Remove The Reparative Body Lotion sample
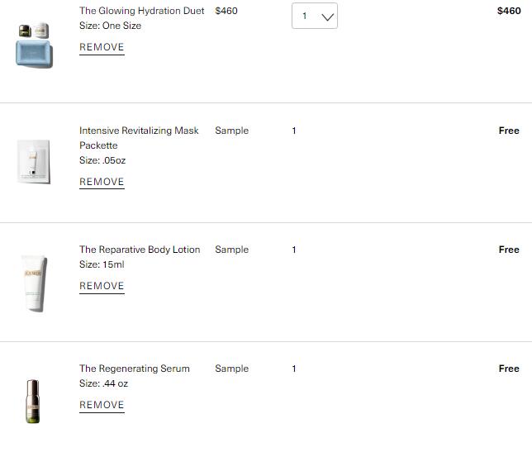Viewport: 532px width, 452px height. click(x=102, y=286)
